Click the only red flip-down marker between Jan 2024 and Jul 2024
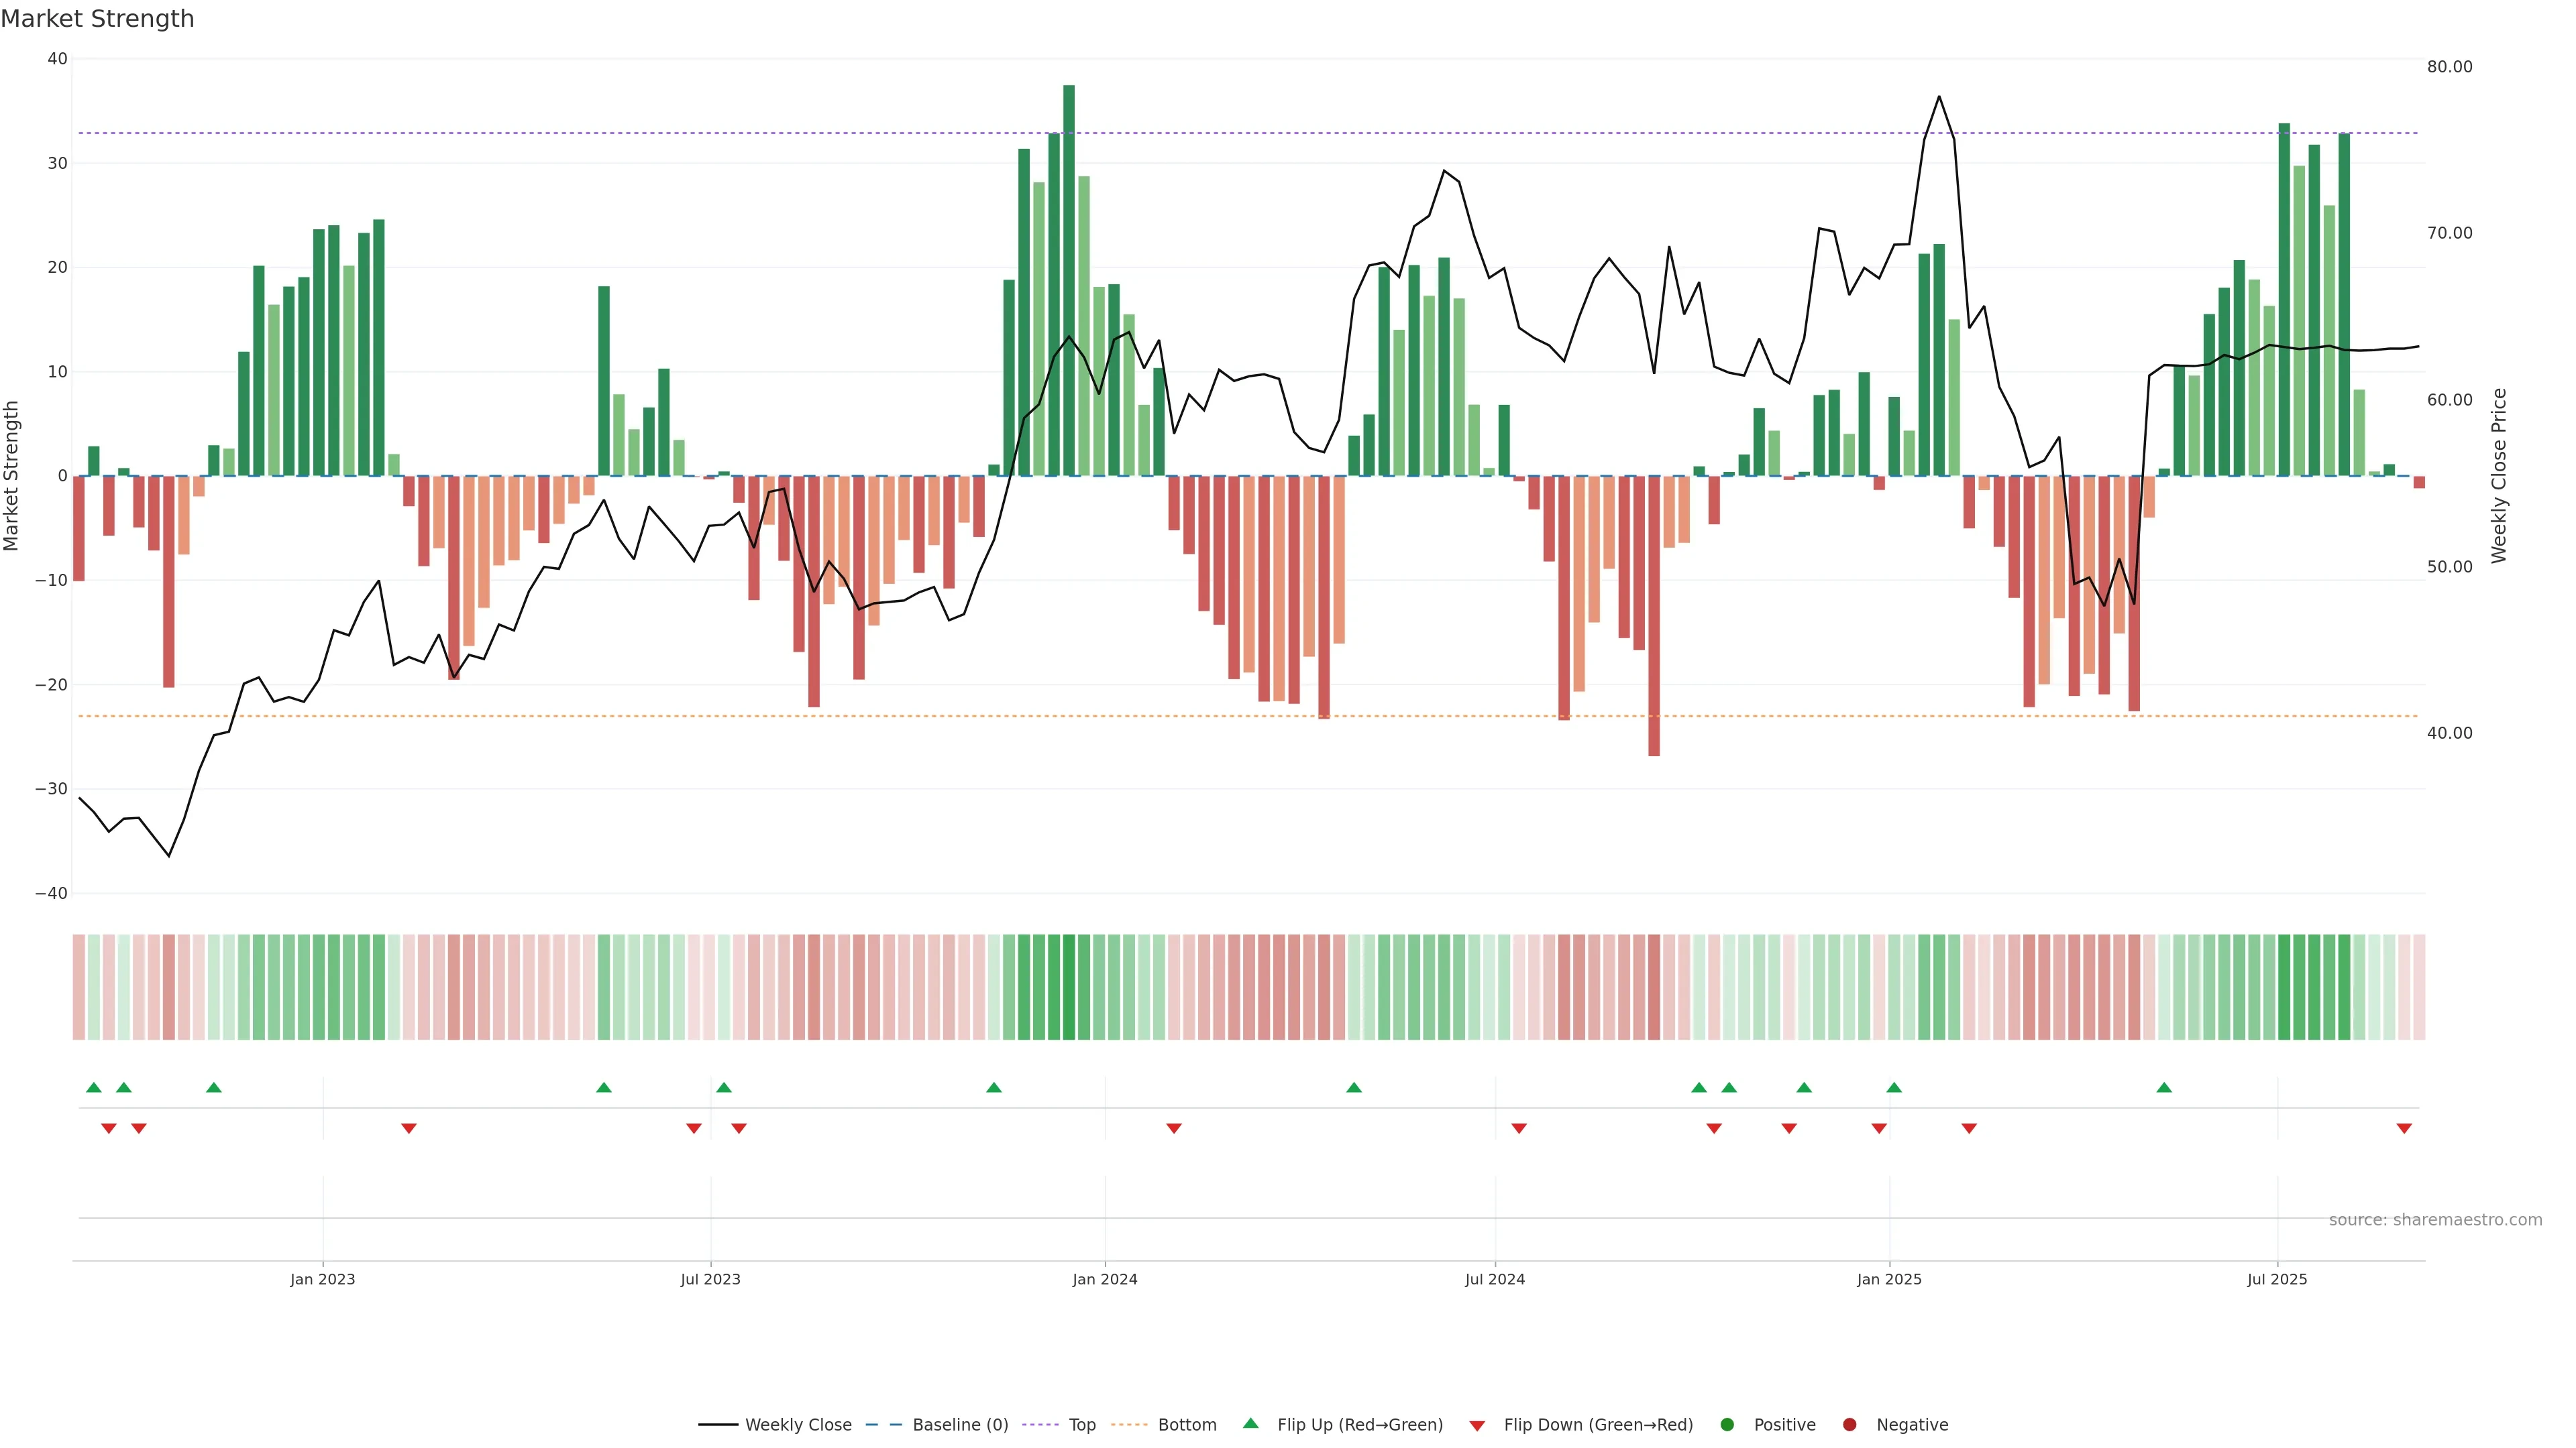Viewport: 2576px width, 1448px height. pyautogui.click(x=1174, y=1128)
